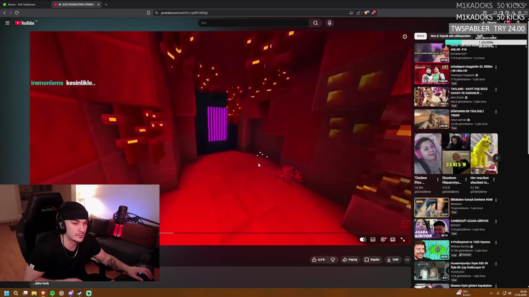The width and height of the screenshot is (529, 297).
Task: Select the 'Neo & Toprak adlı yükleyiciden' chip
Action: coord(450,36)
